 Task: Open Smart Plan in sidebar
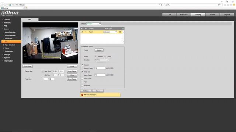tap(8, 38)
